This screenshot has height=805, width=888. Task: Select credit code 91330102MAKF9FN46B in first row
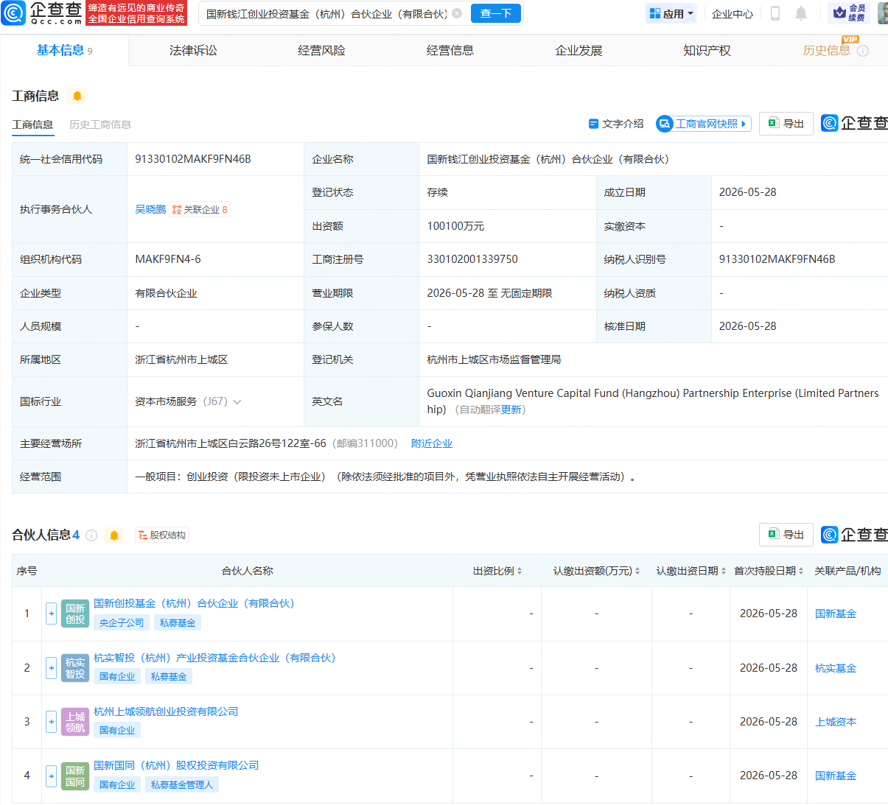point(193,159)
